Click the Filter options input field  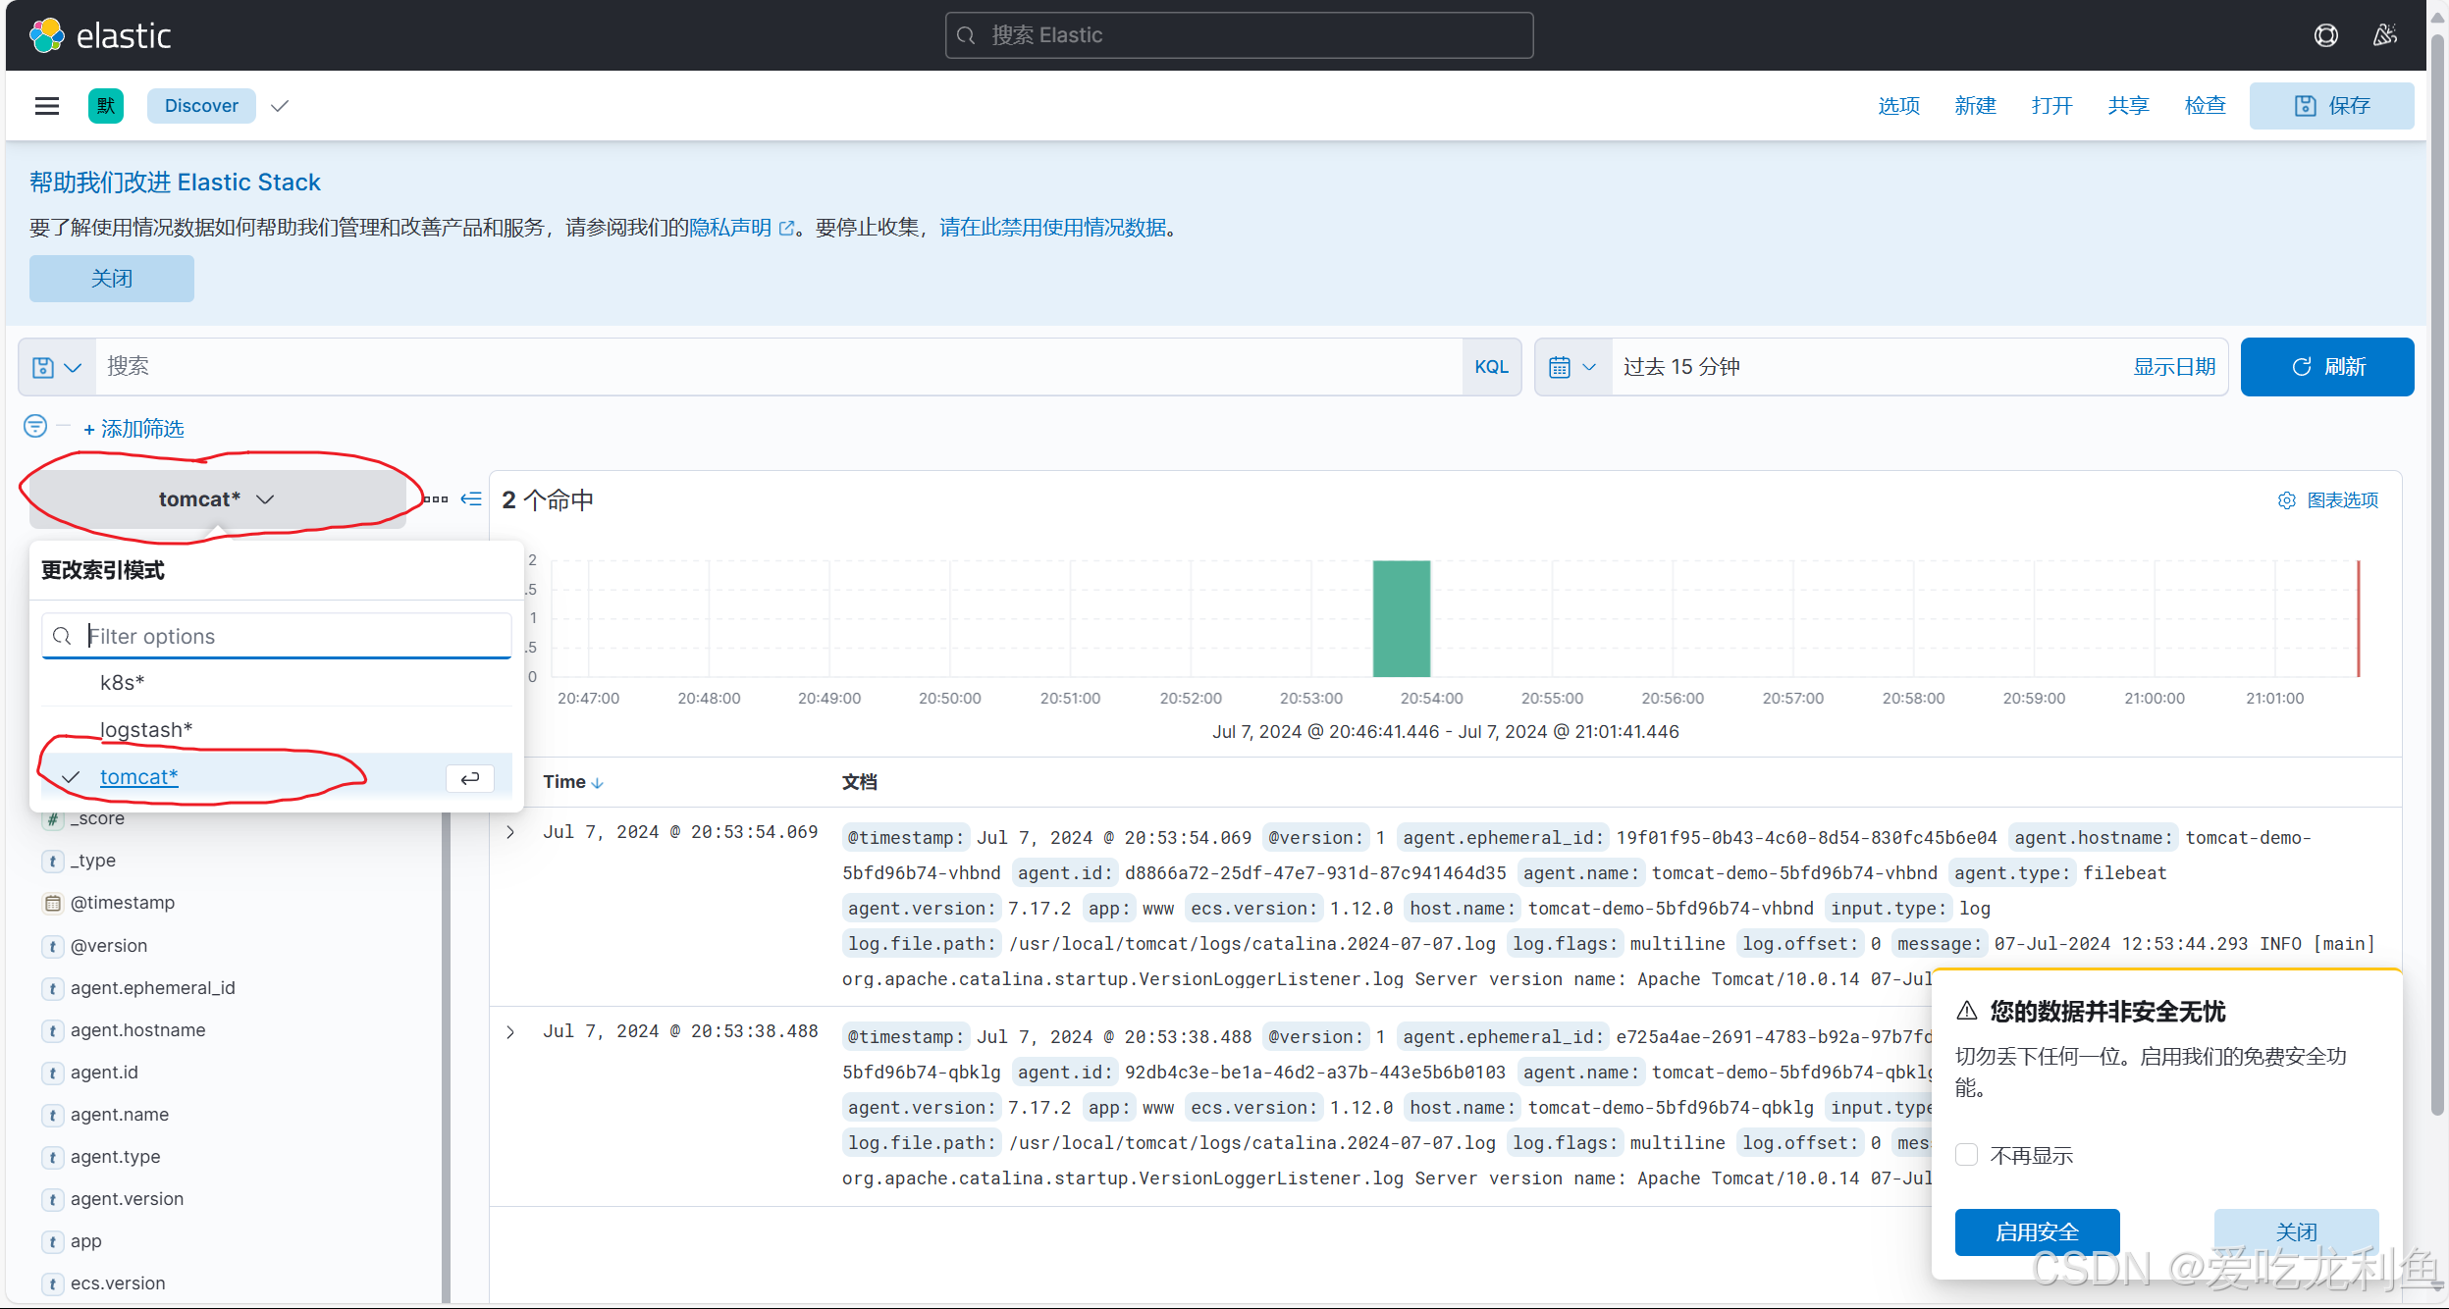277,636
